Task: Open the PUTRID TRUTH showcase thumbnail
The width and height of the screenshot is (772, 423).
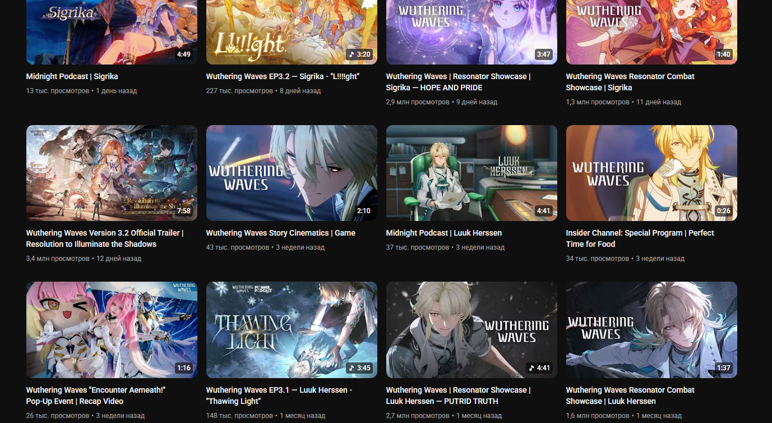Action: [x=471, y=330]
